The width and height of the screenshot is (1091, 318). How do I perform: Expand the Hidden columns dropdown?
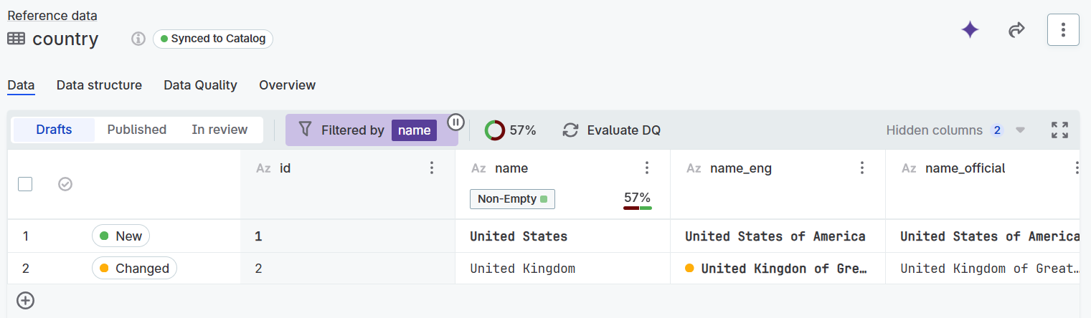click(x=1020, y=130)
